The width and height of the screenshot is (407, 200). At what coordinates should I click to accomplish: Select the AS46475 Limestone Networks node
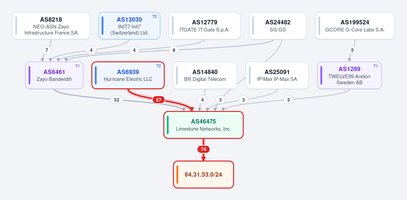point(203,125)
